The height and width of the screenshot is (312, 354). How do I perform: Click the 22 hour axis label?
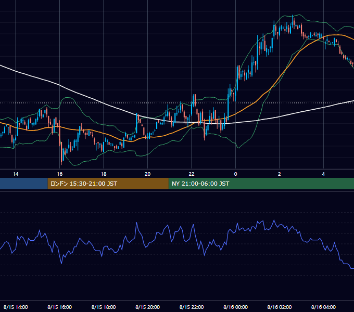point(192,174)
